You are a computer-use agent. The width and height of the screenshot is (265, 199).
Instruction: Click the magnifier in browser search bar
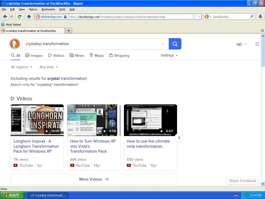(x=252, y=17)
